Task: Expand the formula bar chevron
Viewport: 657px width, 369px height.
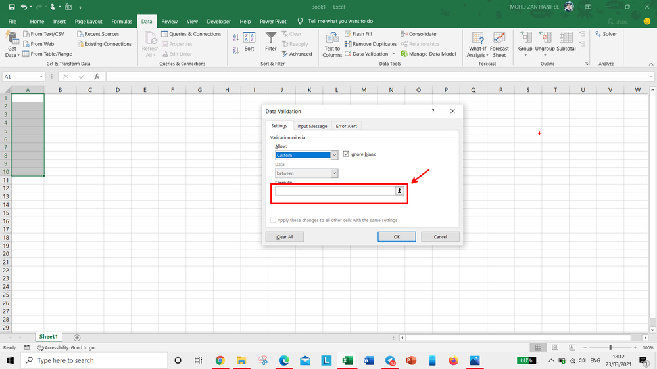Action: (x=651, y=77)
